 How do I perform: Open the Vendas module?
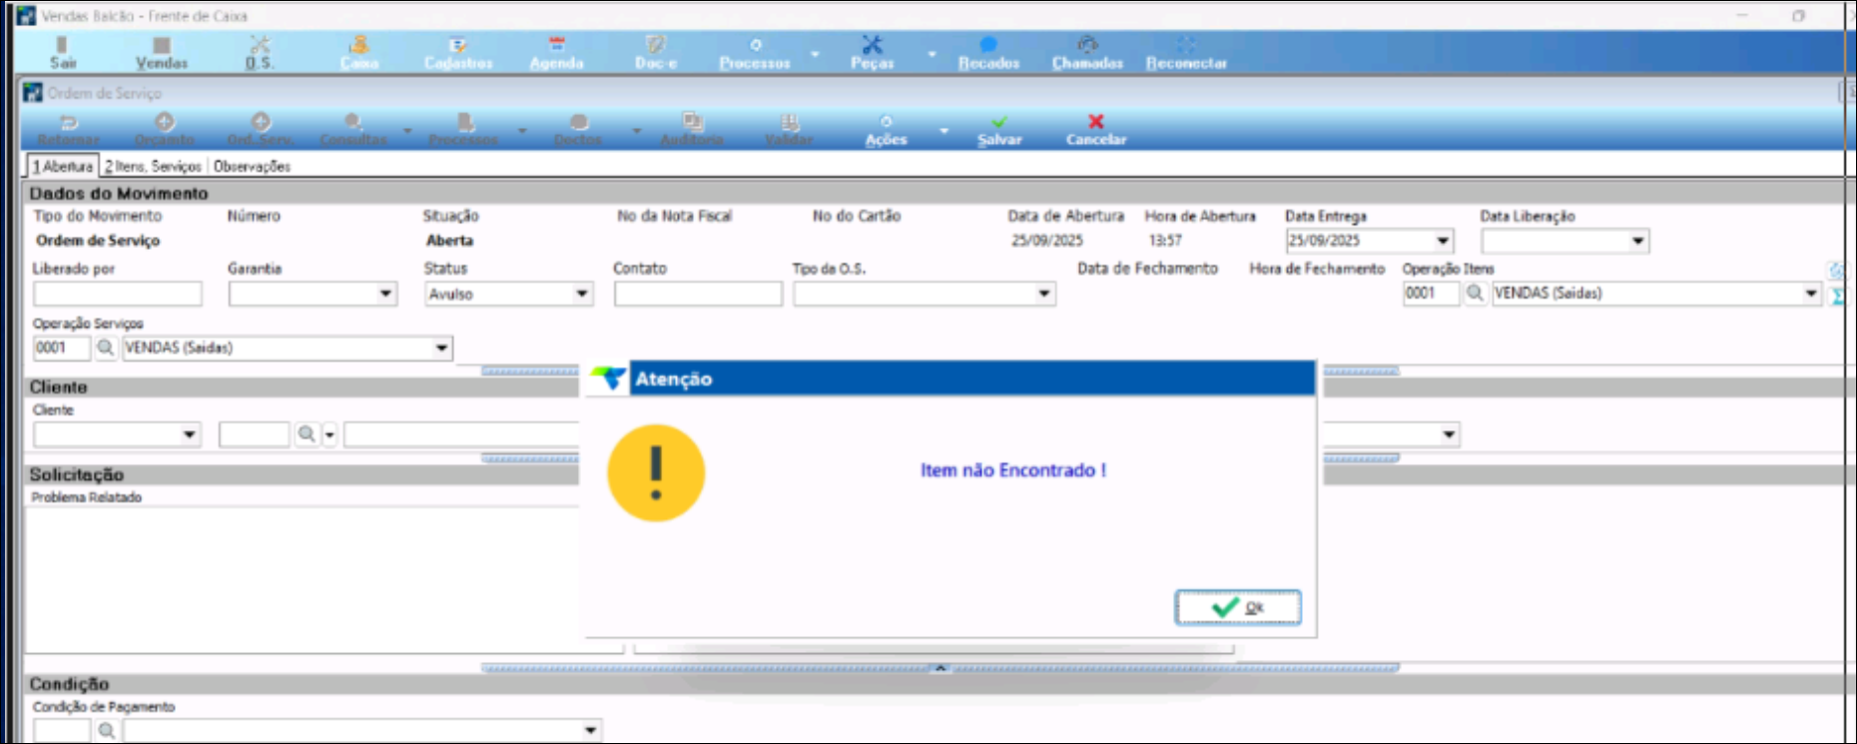[x=161, y=46]
